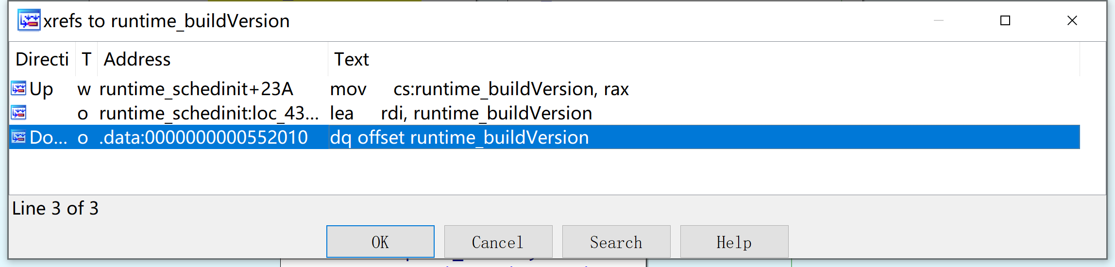Sort by the T type column header
Image resolution: width=1115 pixels, height=267 pixels.
[86, 59]
